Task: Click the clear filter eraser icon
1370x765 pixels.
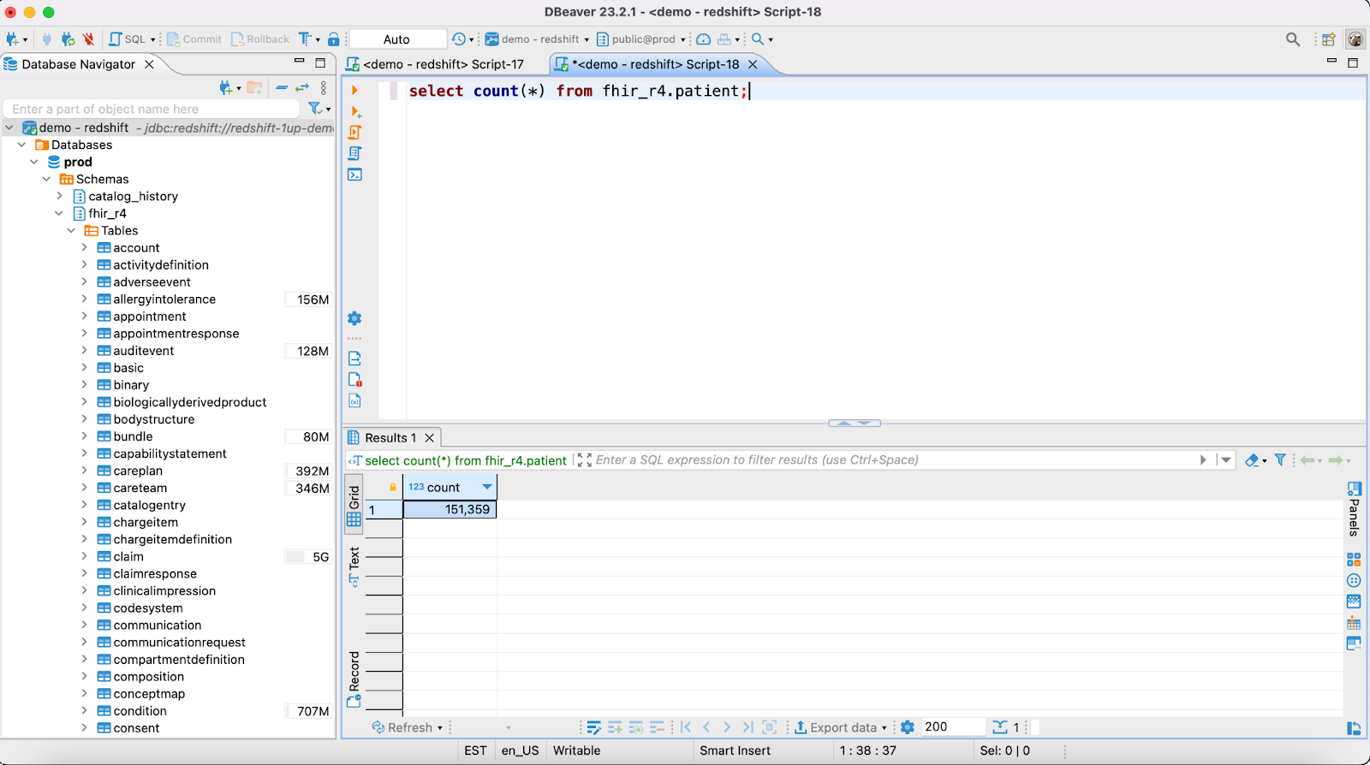Action: coord(1252,460)
